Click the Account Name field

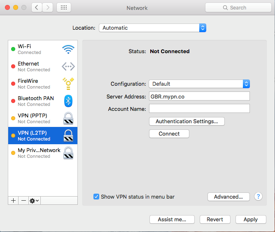pyautogui.click(x=199, y=109)
